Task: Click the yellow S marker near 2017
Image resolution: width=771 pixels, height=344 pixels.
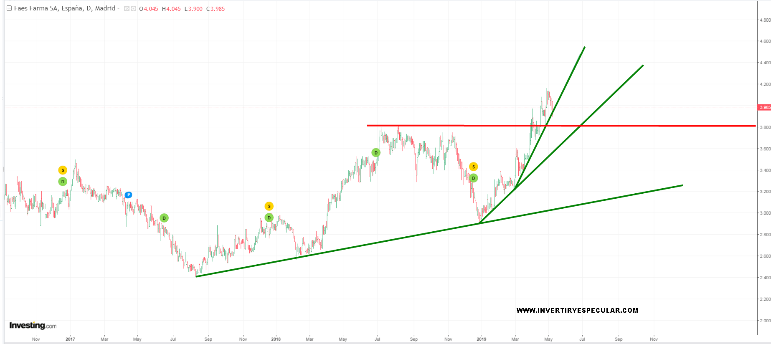Action: pos(63,170)
